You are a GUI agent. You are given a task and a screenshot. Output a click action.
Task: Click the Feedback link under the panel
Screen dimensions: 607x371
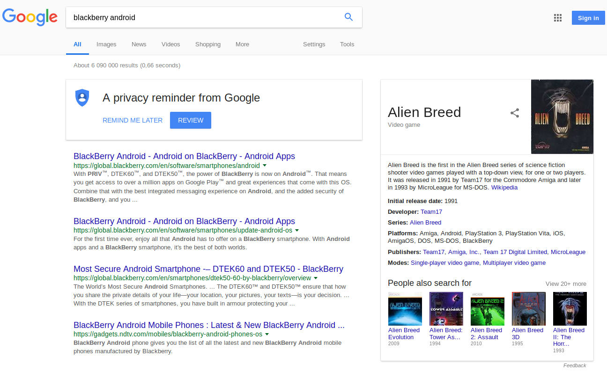click(x=575, y=365)
